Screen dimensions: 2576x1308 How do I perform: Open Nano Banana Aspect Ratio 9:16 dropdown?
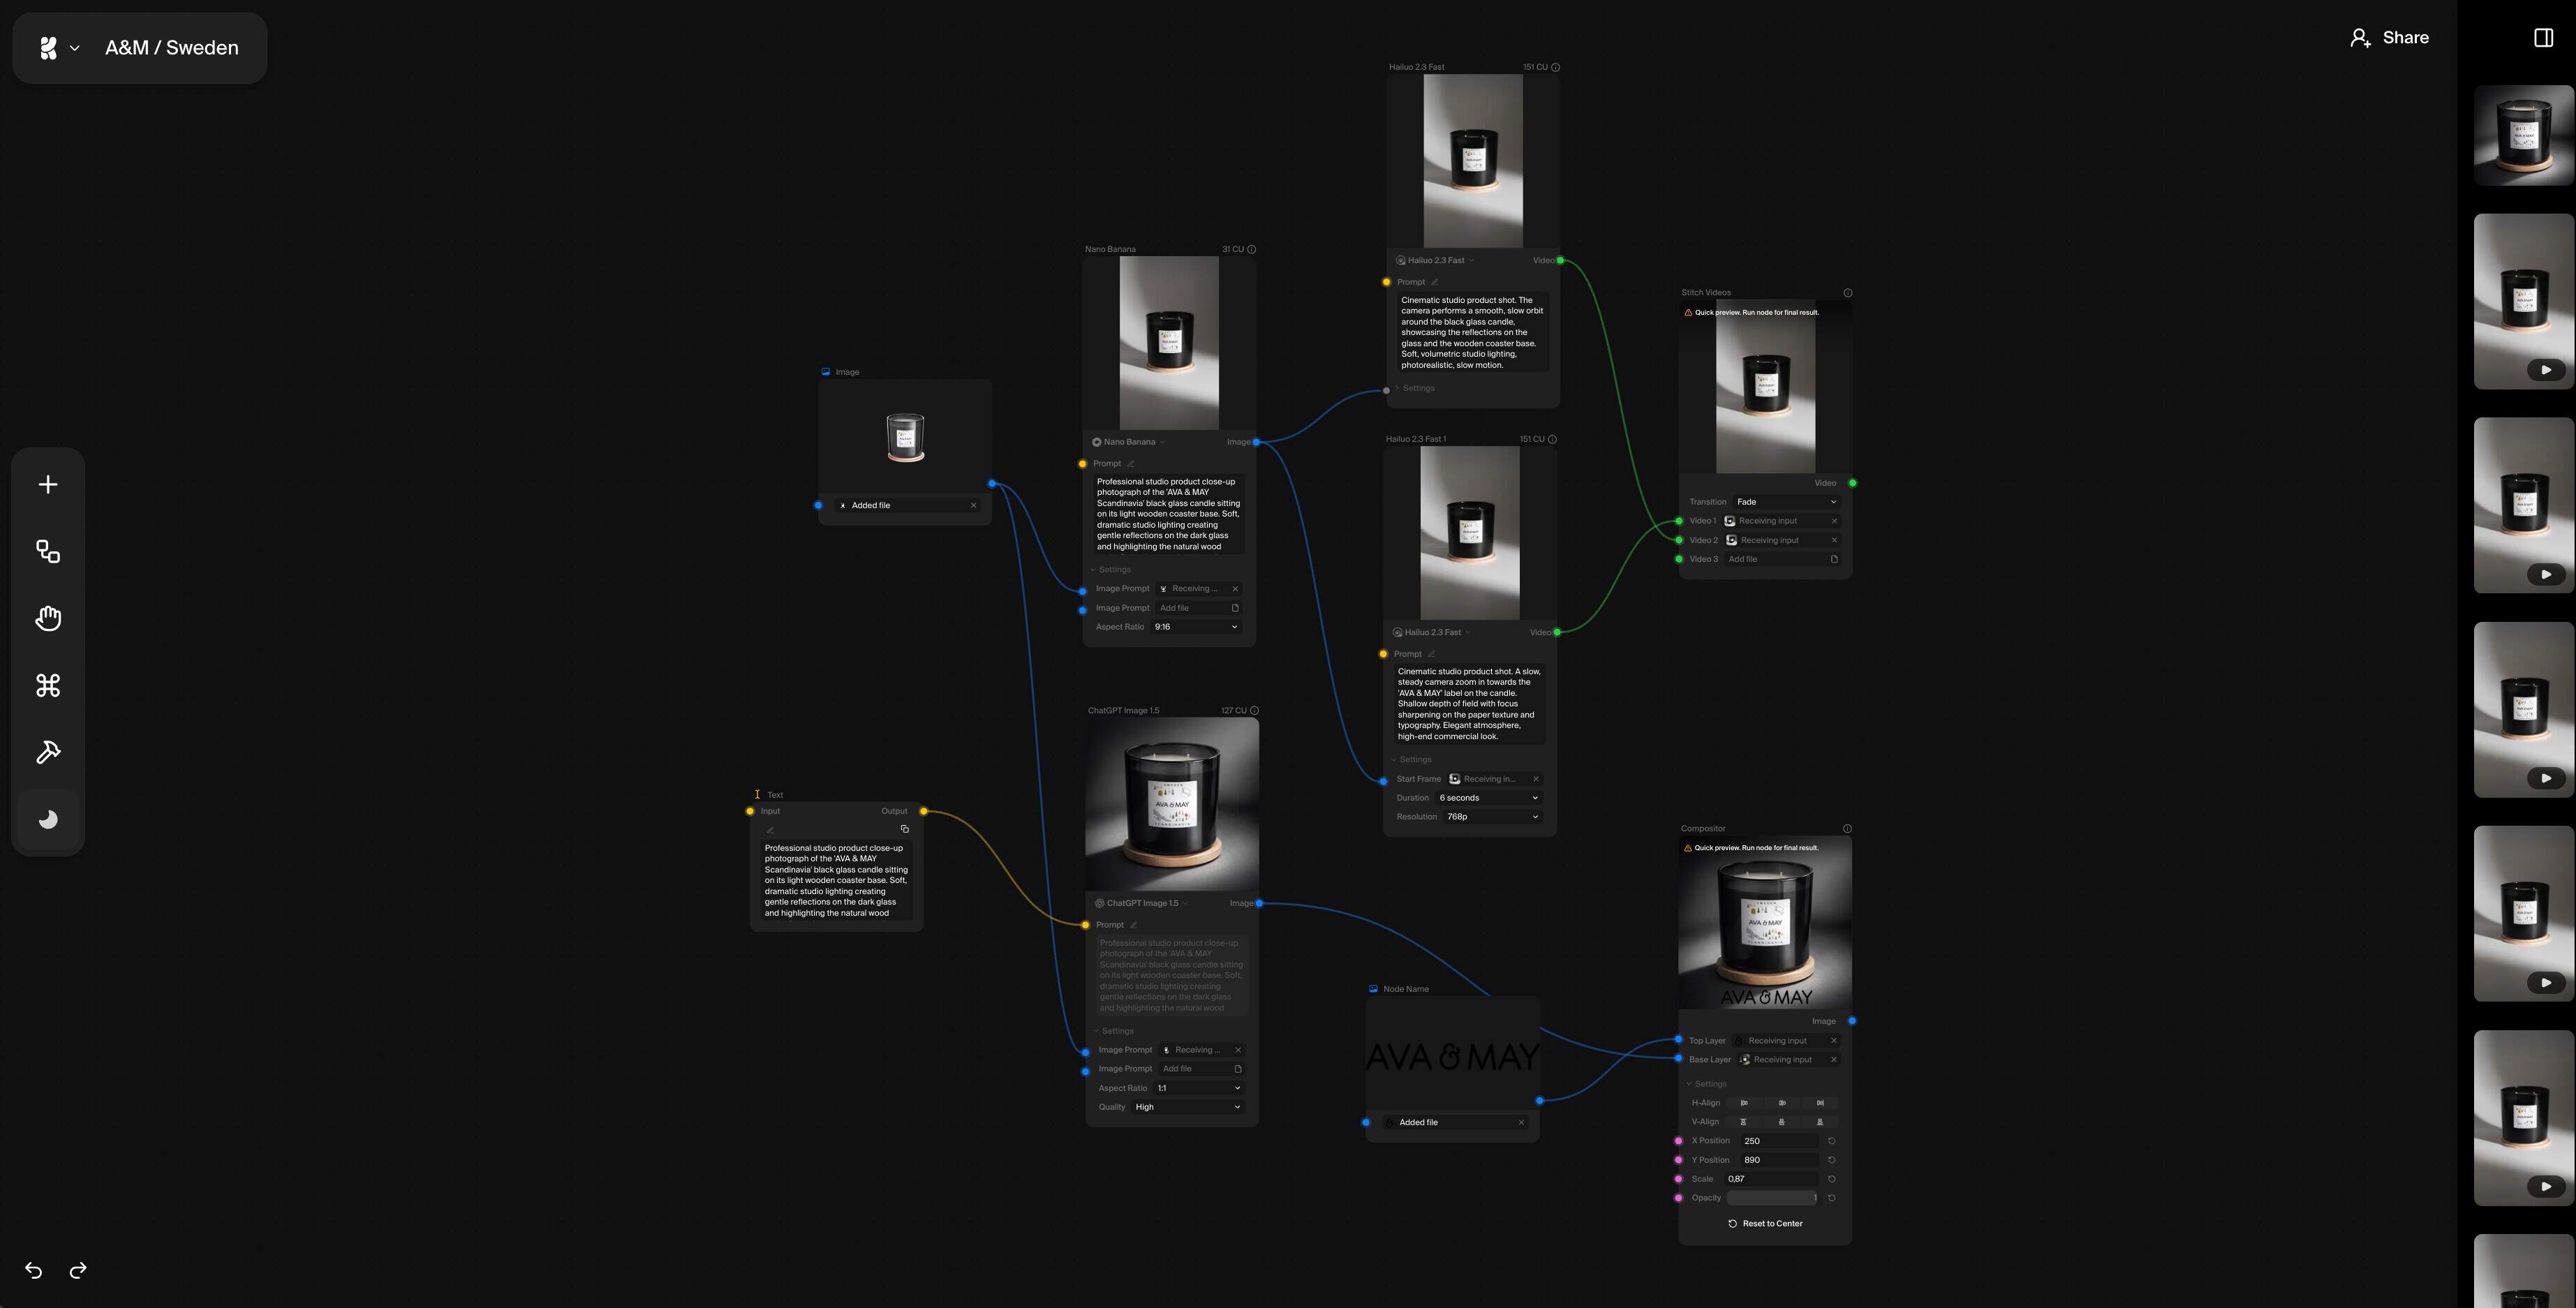click(1196, 627)
